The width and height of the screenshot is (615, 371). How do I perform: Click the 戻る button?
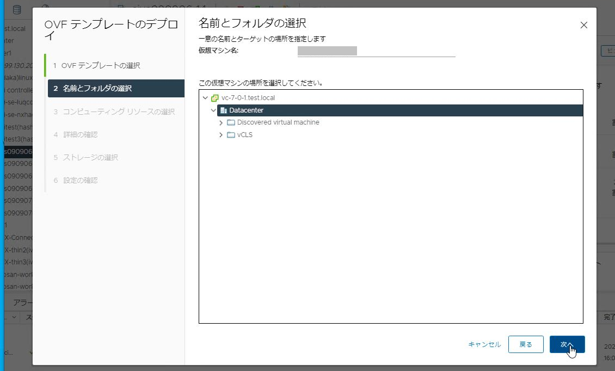point(526,344)
